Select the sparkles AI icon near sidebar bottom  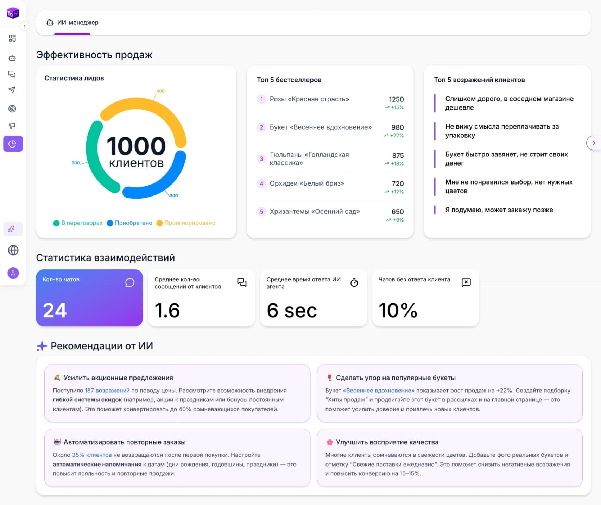13,229
